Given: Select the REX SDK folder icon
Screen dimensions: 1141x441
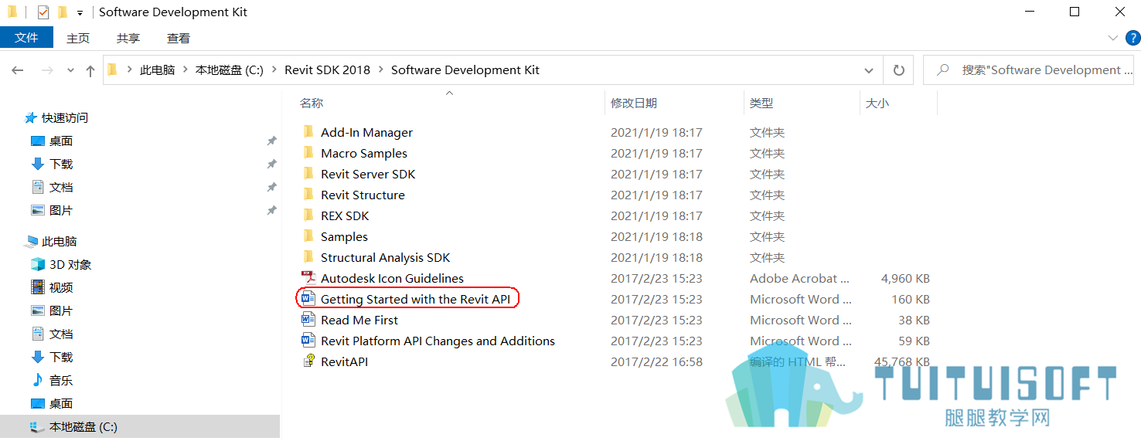Looking at the screenshot, I should (x=308, y=215).
